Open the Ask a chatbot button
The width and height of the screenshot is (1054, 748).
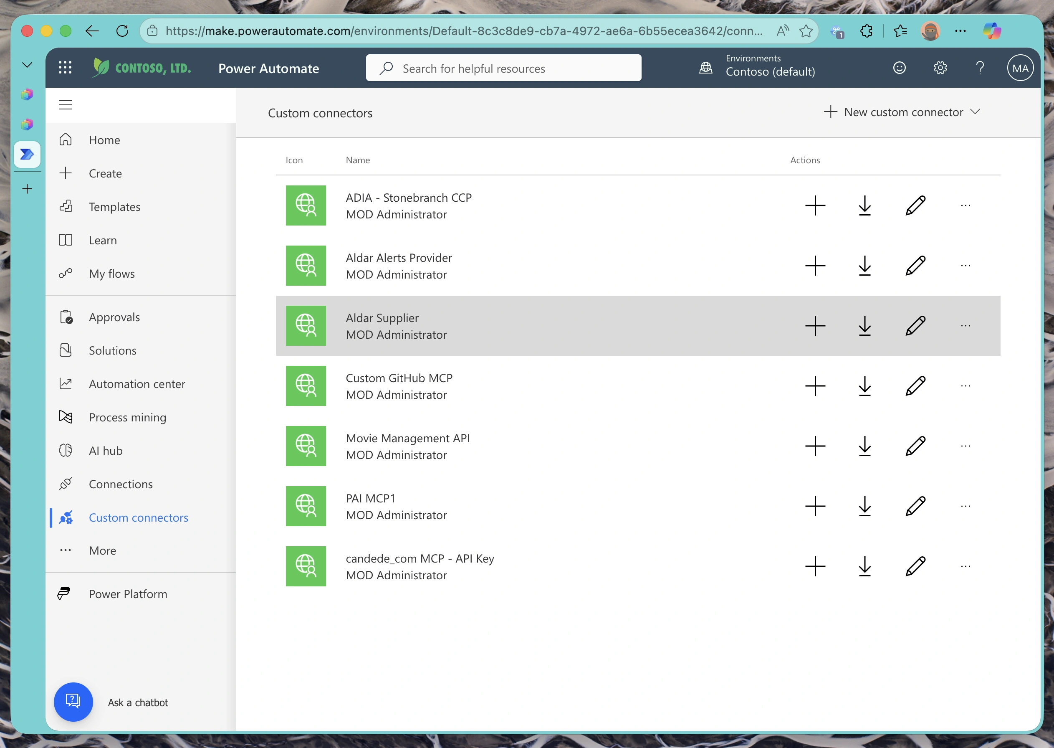(x=73, y=702)
